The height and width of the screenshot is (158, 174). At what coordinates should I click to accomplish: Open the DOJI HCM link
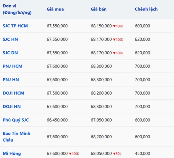[x=14, y=93]
